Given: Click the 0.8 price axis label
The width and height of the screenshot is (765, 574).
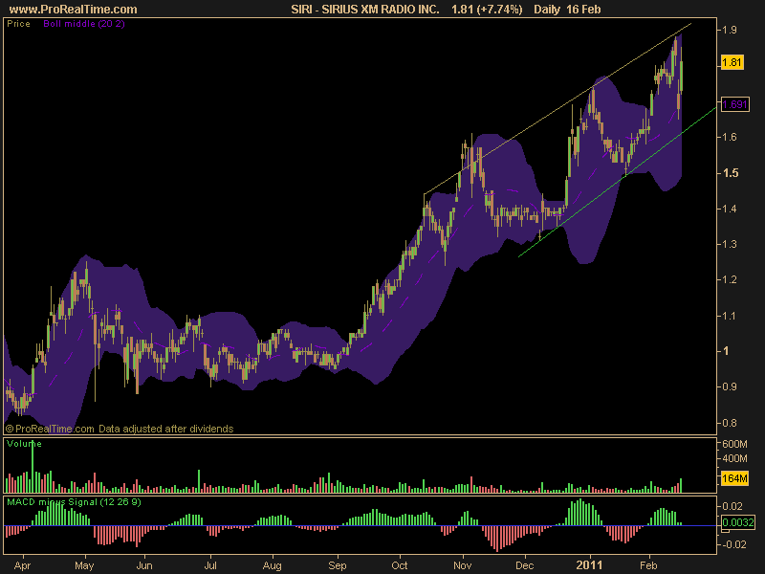Looking at the screenshot, I should click(730, 423).
